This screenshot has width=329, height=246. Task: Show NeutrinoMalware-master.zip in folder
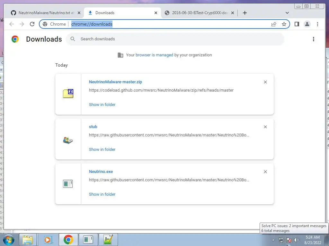[102, 105]
